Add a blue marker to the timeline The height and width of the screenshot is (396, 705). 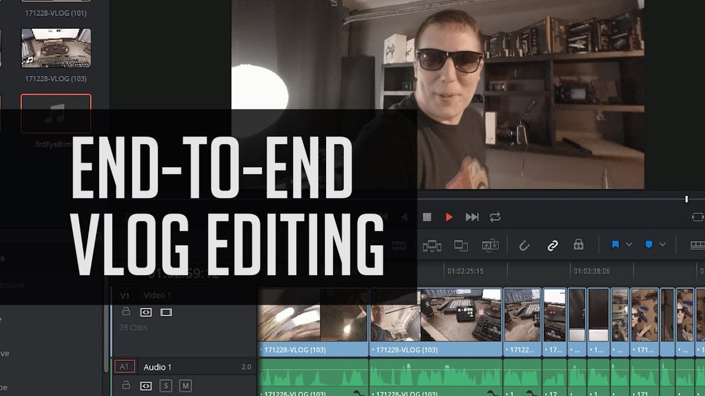tap(649, 245)
